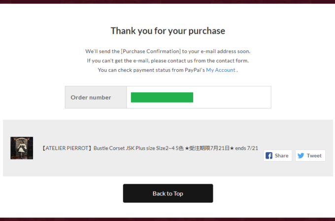Screen dimensions: 335x221
Task: Click the Back to Top button
Action: tap(167, 193)
